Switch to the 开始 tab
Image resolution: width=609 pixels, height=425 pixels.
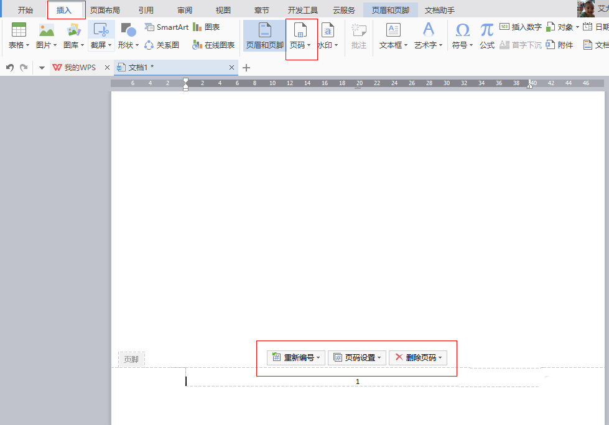[26, 10]
